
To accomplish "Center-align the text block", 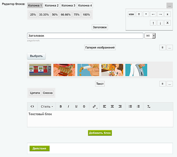I will [x=112, y=106].
